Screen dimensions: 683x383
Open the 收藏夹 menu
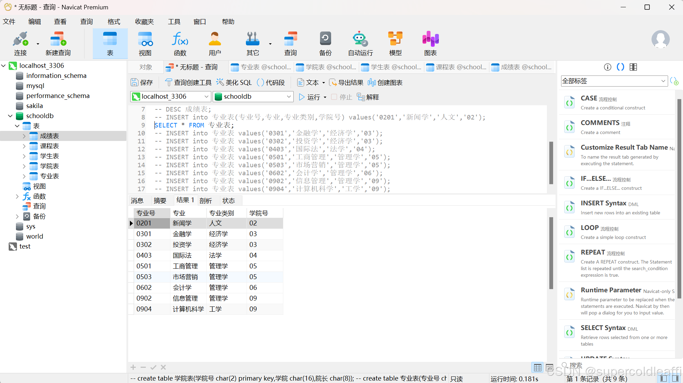coord(144,21)
